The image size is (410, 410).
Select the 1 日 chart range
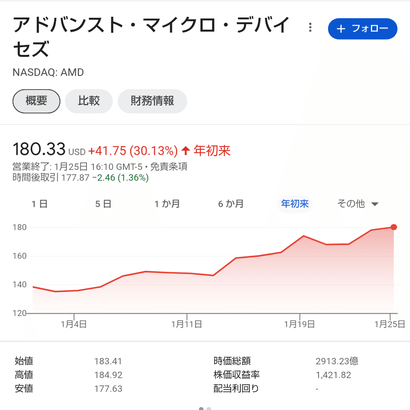39,204
